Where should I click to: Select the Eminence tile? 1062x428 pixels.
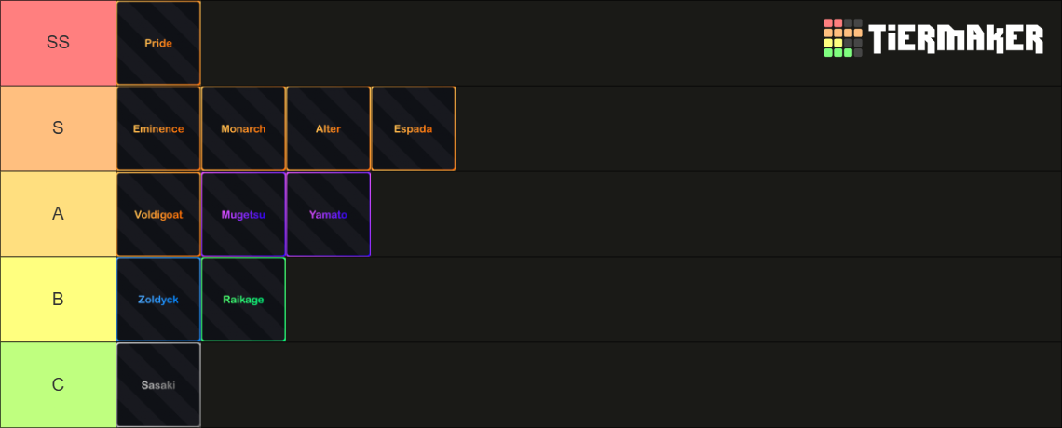point(158,128)
